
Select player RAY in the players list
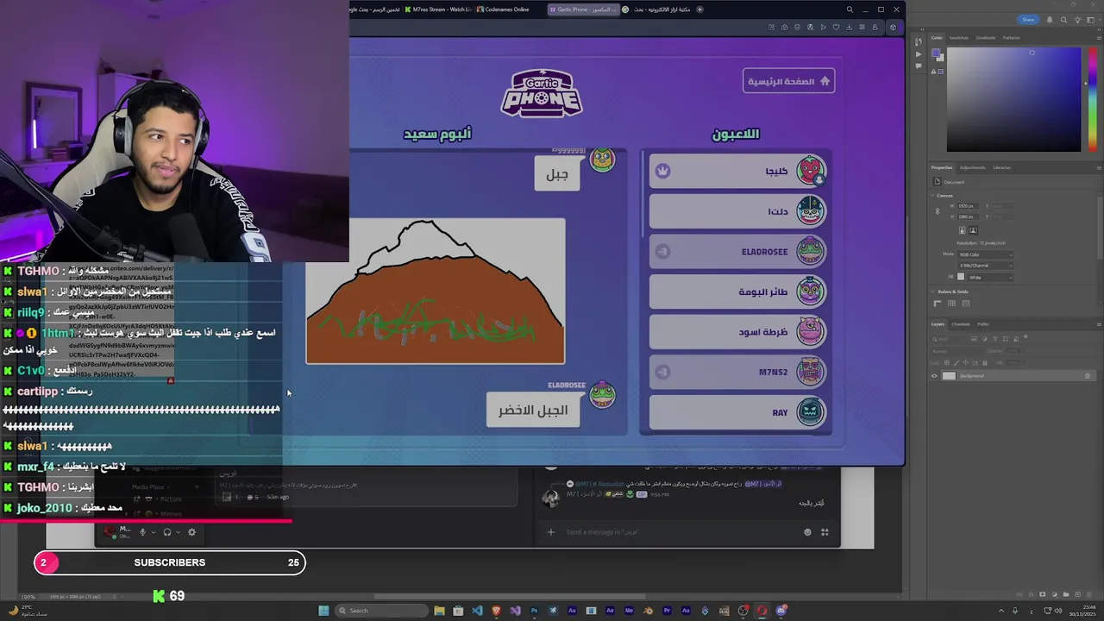[737, 412]
